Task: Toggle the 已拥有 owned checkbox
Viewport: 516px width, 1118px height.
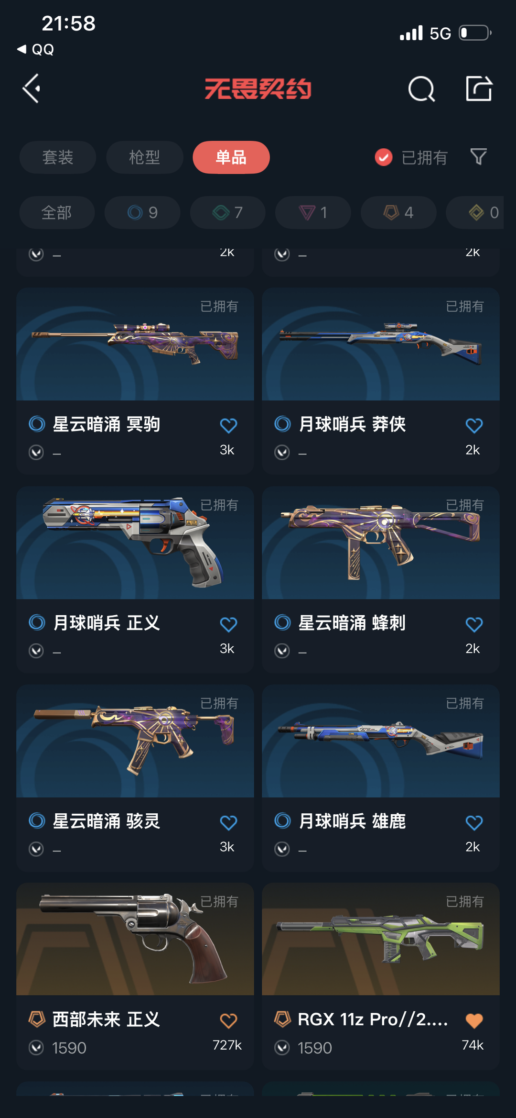Action: point(384,157)
